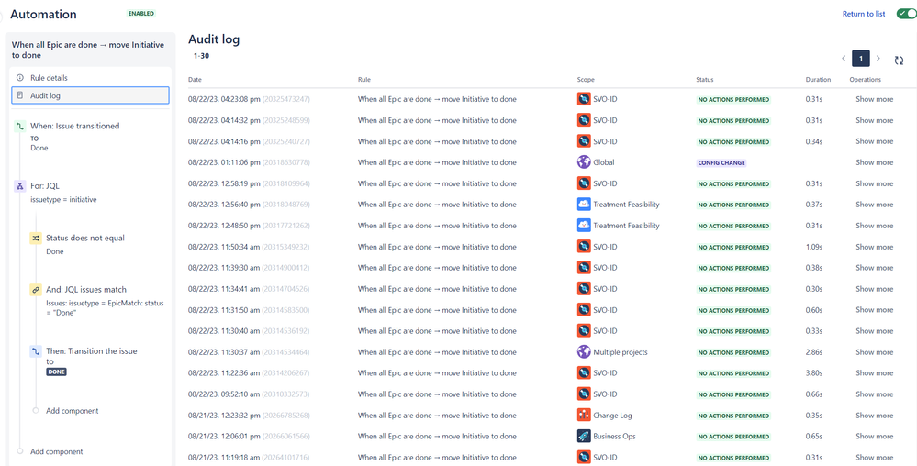Show more for Multiple projects entry
This screenshot has width=917, height=466.
(x=874, y=352)
